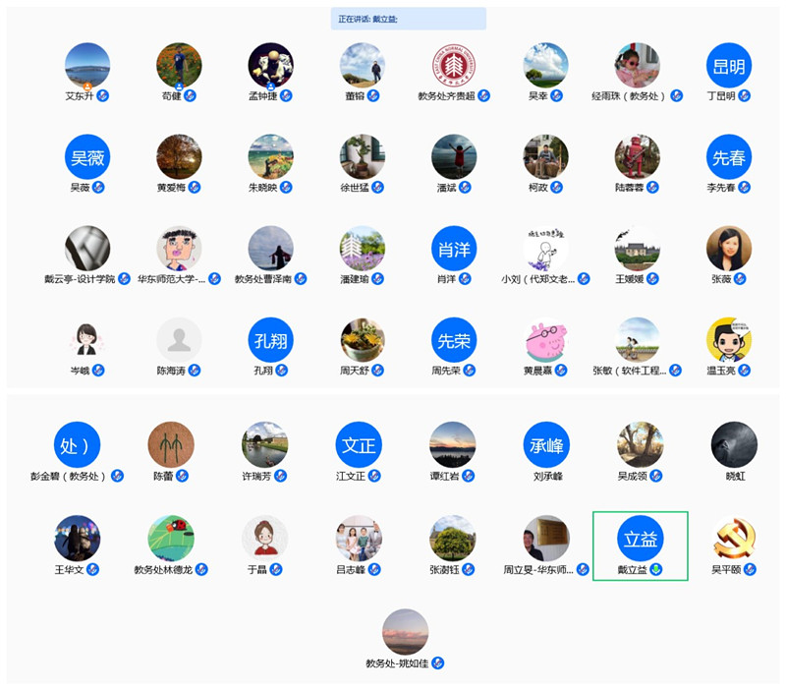Click the microphone icon beside 吴平颐
Viewport: 786px width, 690px height.
pos(750,569)
